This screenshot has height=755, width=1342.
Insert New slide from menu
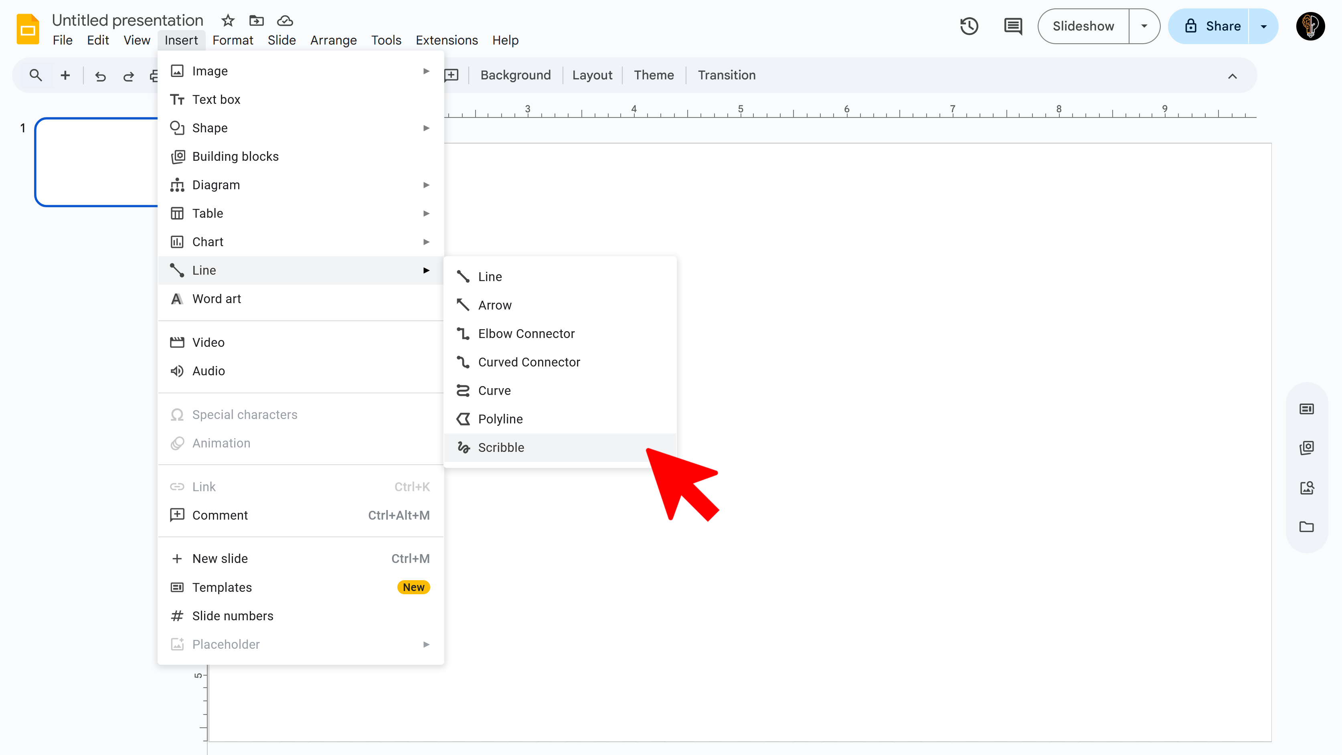coord(301,559)
